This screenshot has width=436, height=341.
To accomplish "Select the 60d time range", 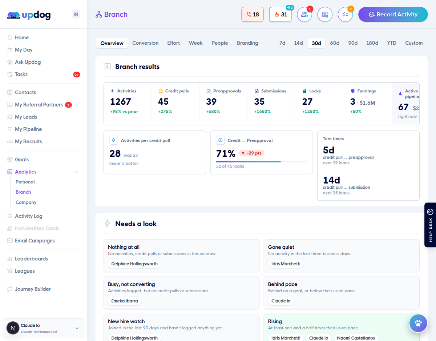I will [x=335, y=43].
